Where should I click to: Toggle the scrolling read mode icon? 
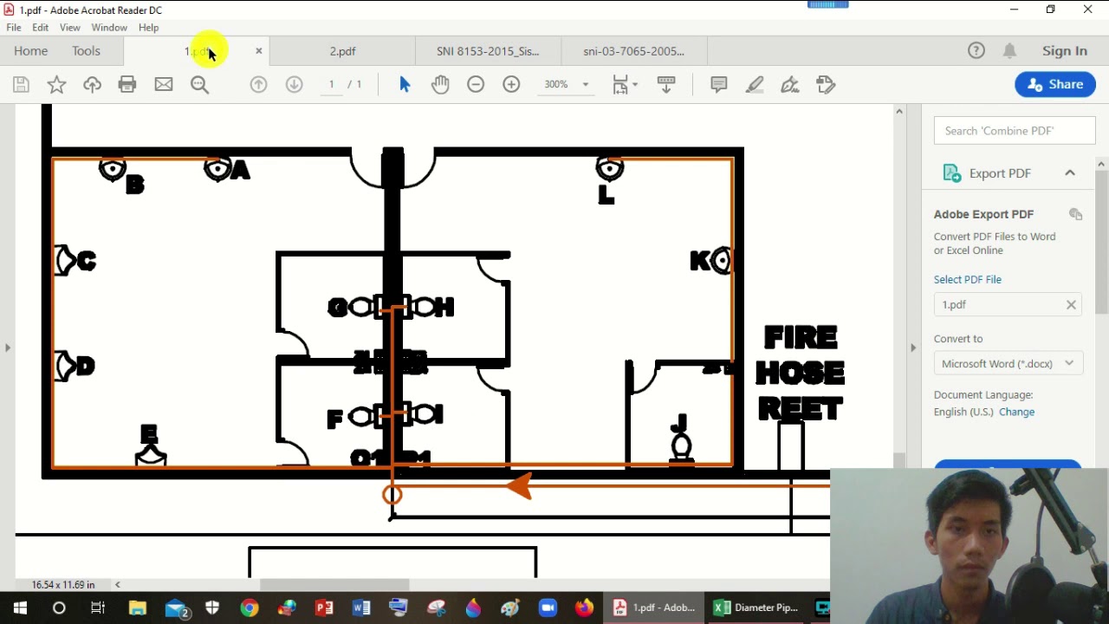pyautogui.click(x=666, y=84)
